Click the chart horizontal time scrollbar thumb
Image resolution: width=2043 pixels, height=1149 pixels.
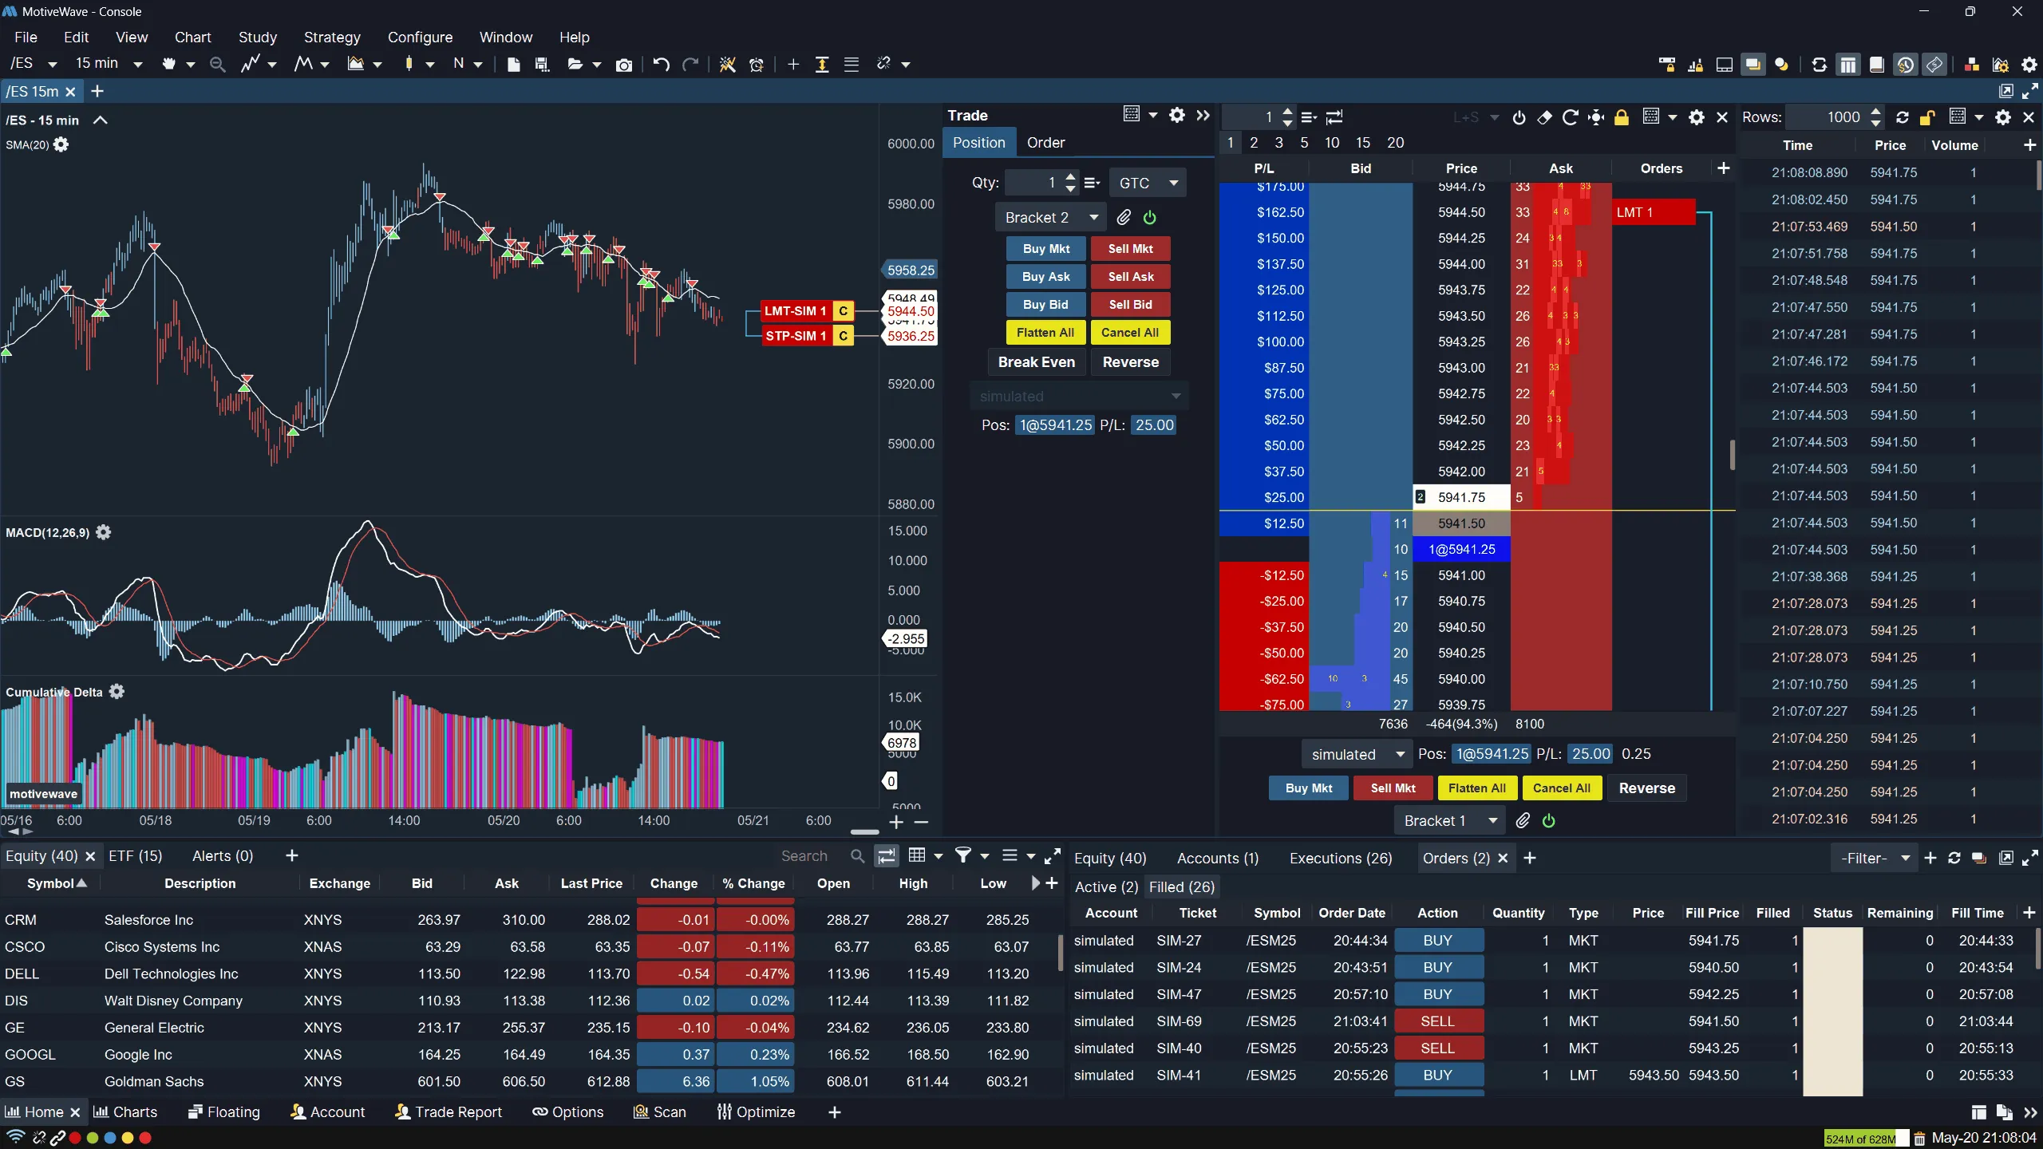coord(864,831)
